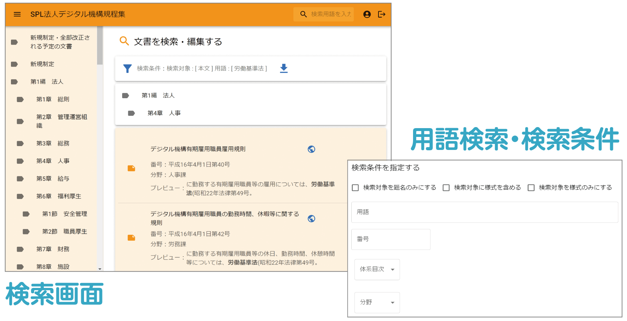The width and height of the screenshot is (627, 321).
Task: Click orange document icon for 平成16年4月1日第40号
Action: 131,168
